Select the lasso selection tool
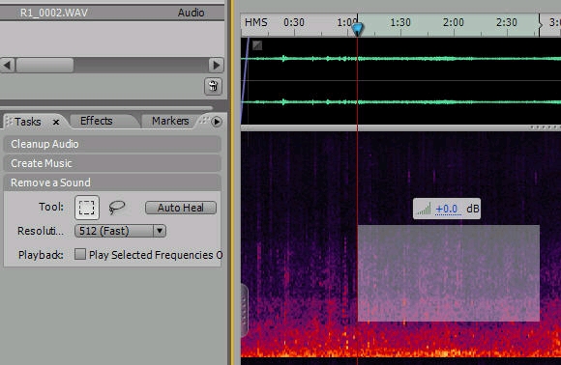This screenshot has width=561, height=365. click(117, 207)
